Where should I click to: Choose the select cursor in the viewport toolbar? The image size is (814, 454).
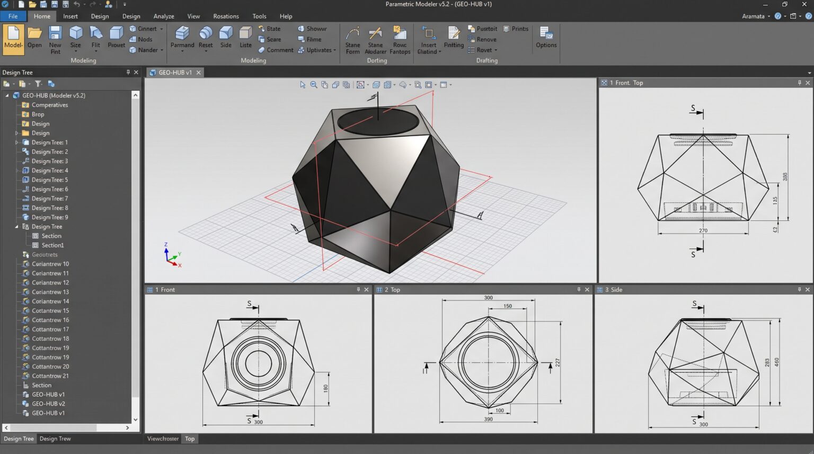click(x=303, y=85)
